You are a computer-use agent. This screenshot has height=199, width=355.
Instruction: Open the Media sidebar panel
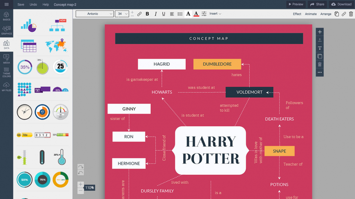pos(7,59)
